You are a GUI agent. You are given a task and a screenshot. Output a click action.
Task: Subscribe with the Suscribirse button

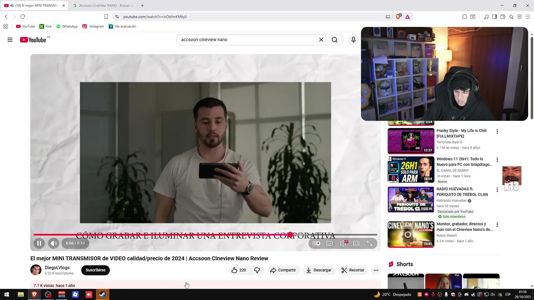point(96,270)
